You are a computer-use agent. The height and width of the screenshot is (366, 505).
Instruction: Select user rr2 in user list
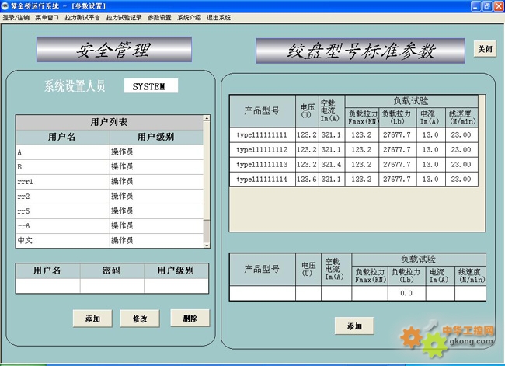[x=63, y=197]
